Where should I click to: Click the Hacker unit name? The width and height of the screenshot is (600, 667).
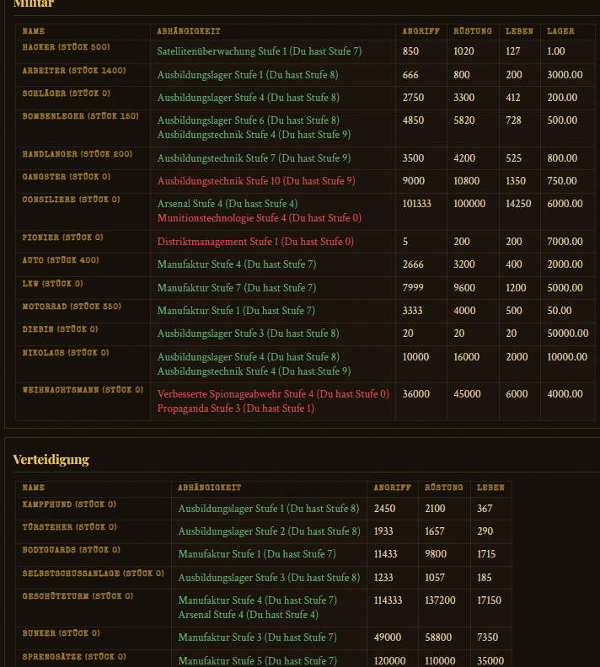(x=66, y=47)
